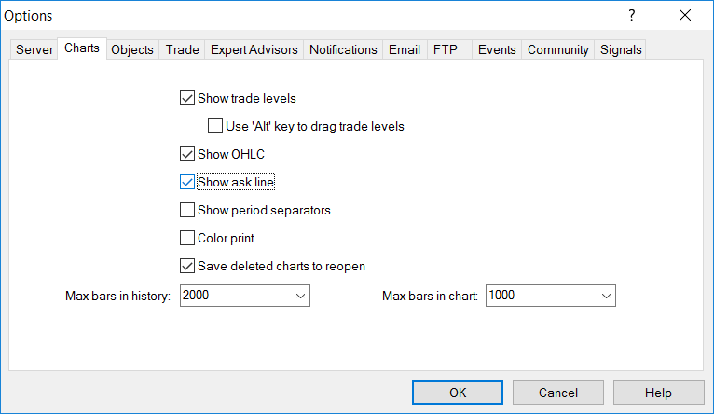Select the Expert Advisors tab
This screenshot has width=714, height=414.
point(254,49)
